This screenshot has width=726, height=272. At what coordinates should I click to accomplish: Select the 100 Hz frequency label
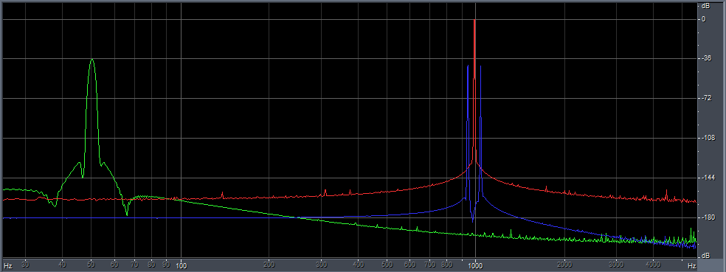click(181, 266)
